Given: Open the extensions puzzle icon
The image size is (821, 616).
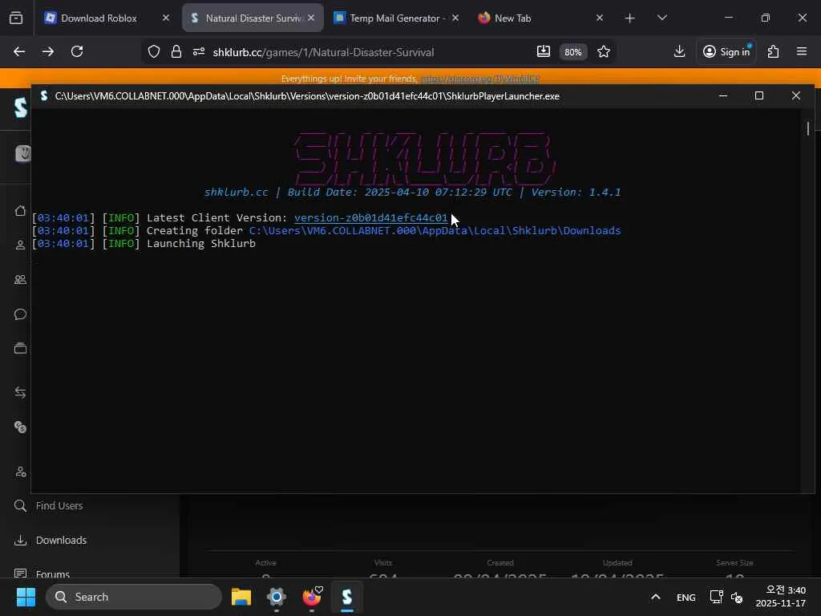Looking at the screenshot, I should click(x=773, y=52).
